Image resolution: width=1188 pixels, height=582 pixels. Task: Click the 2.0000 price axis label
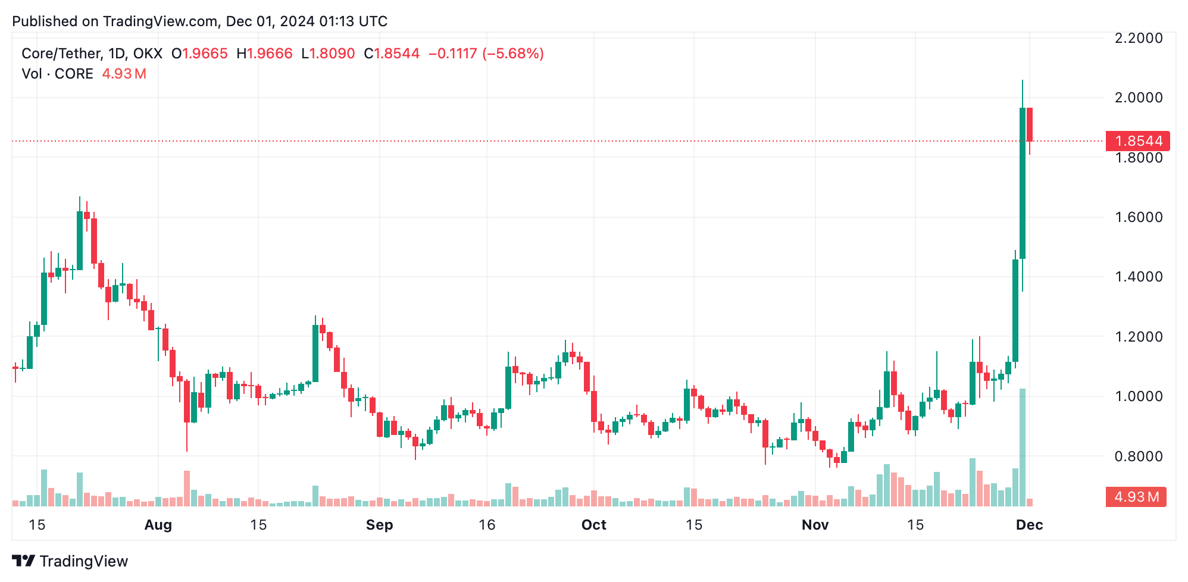(x=1139, y=98)
